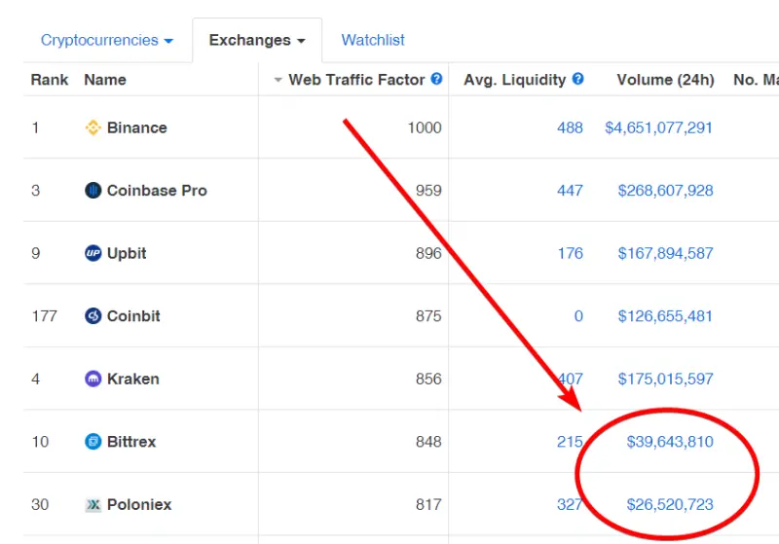
Task: Click the Coinbase Pro logo icon
Action: (93, 190)
